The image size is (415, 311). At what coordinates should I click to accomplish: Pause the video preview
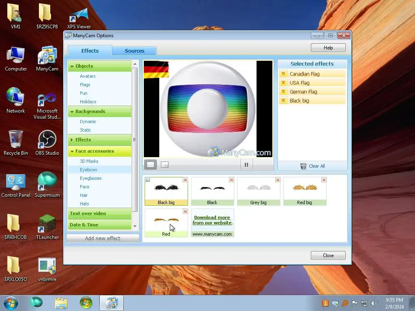point(246,165)
